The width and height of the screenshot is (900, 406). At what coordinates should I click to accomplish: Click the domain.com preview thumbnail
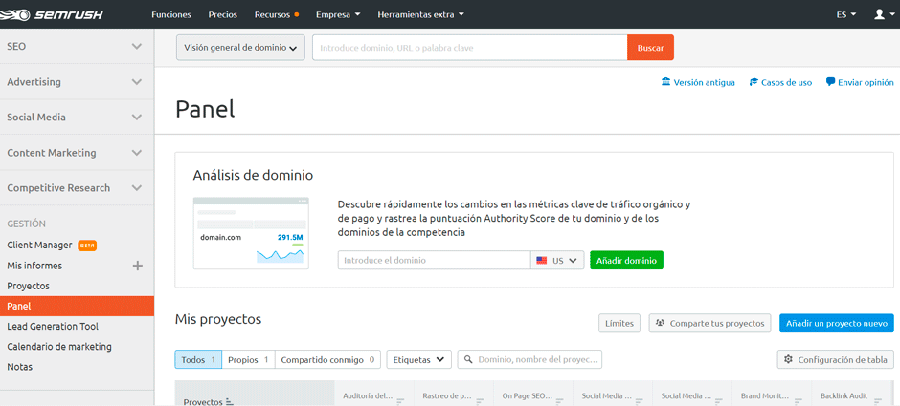[x=251, y=233]
